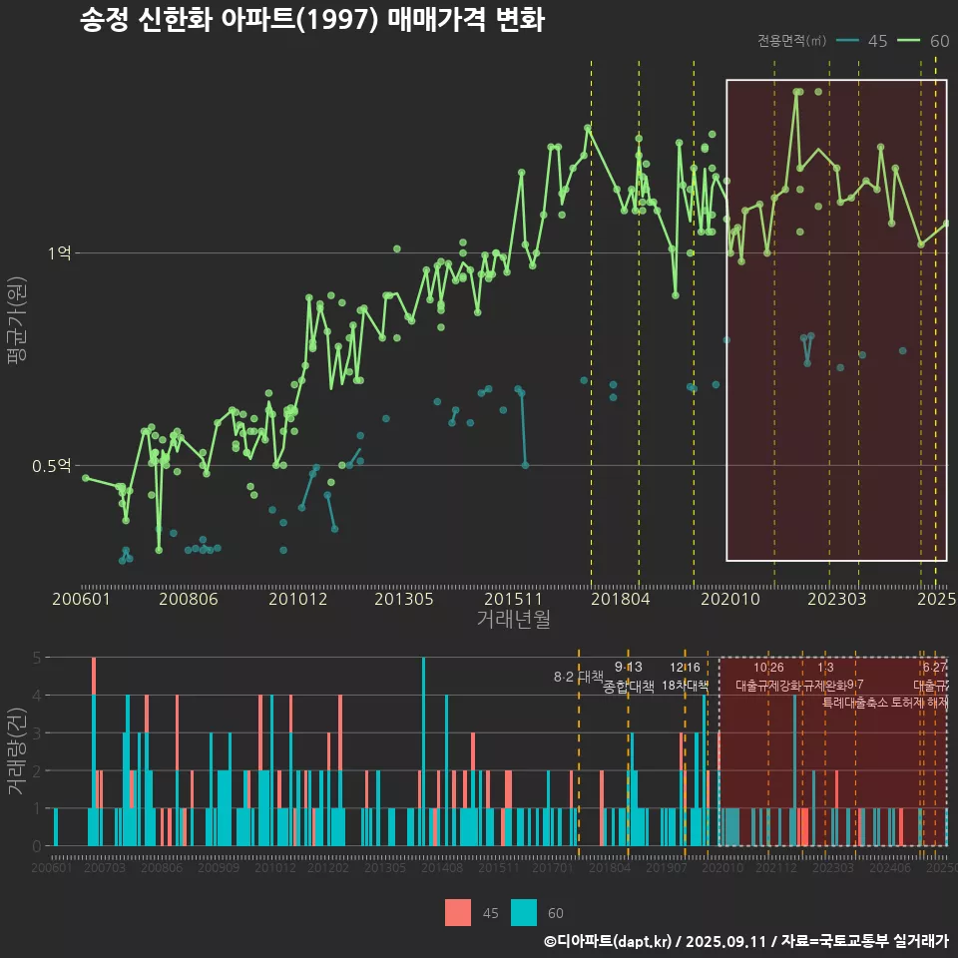Image resolution: width=958 pixels, height=958 pixels.
Task: Click the 종합대책 annotation text
Action: pyautogui.click(x=628, y=687)
